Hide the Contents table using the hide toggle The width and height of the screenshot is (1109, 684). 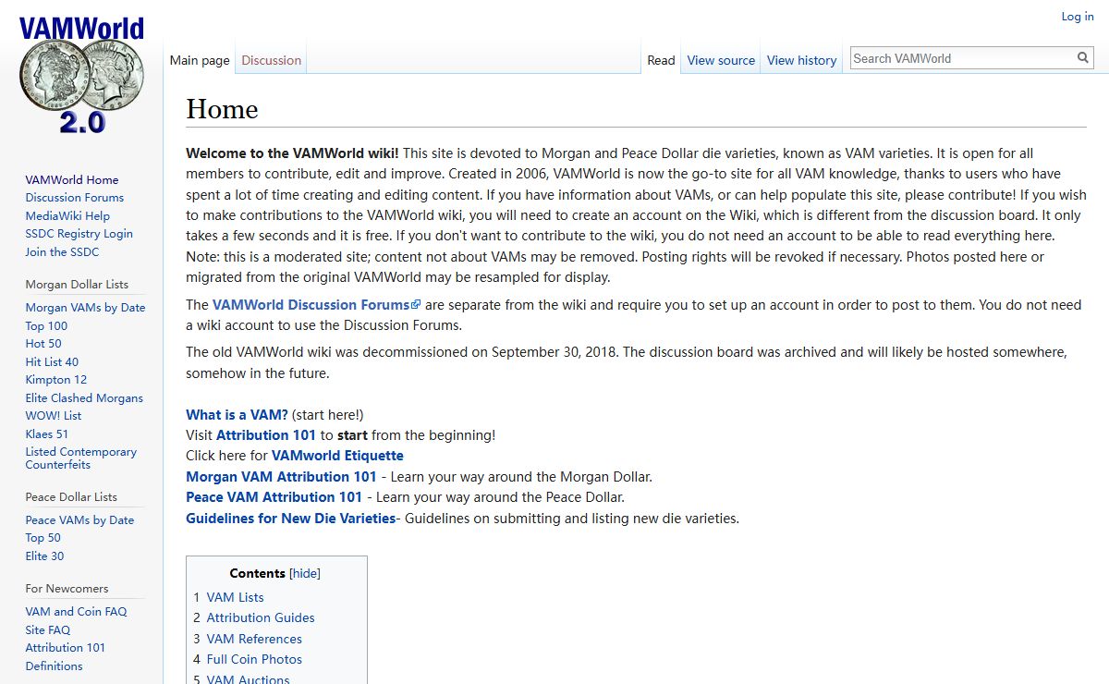pyautogui.click(x=305, y=573)
